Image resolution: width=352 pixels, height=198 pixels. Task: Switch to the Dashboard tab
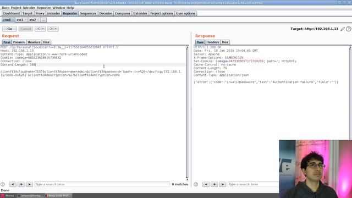[x=12, y=13]
